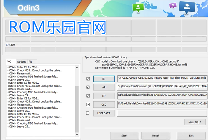This screenshot has height=140, width=208.
Task: Click first log line 'Enter CS for MD5..'
Action: point(23,67)
